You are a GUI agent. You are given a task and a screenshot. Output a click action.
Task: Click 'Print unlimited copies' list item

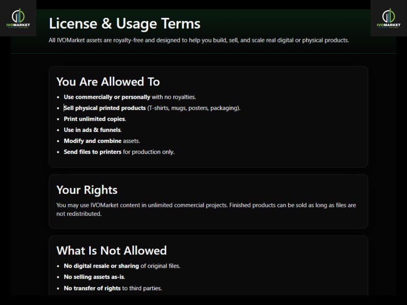[95, 119]
